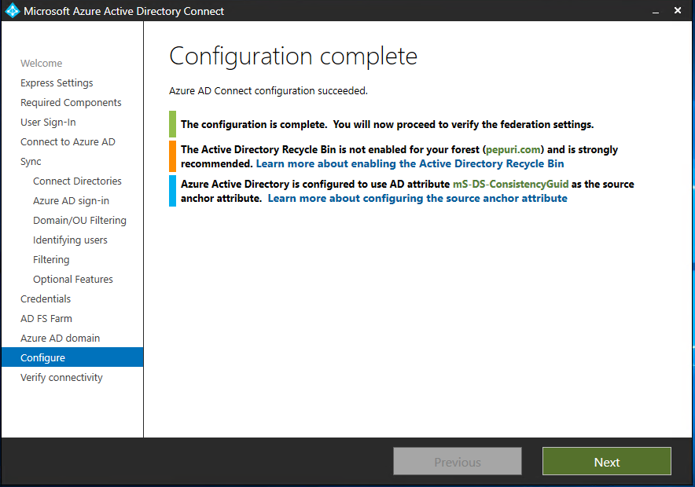Open the Optional Features sub-step

(72, 280)
